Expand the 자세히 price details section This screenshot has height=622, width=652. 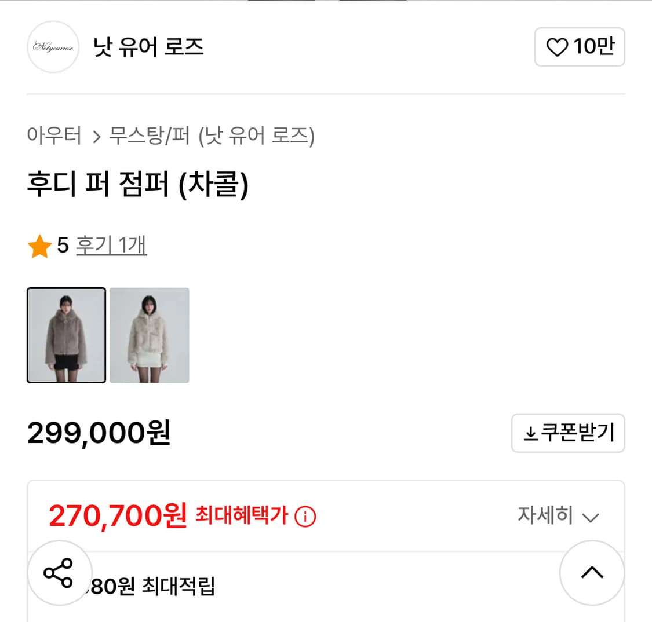(x=545, y=515)
